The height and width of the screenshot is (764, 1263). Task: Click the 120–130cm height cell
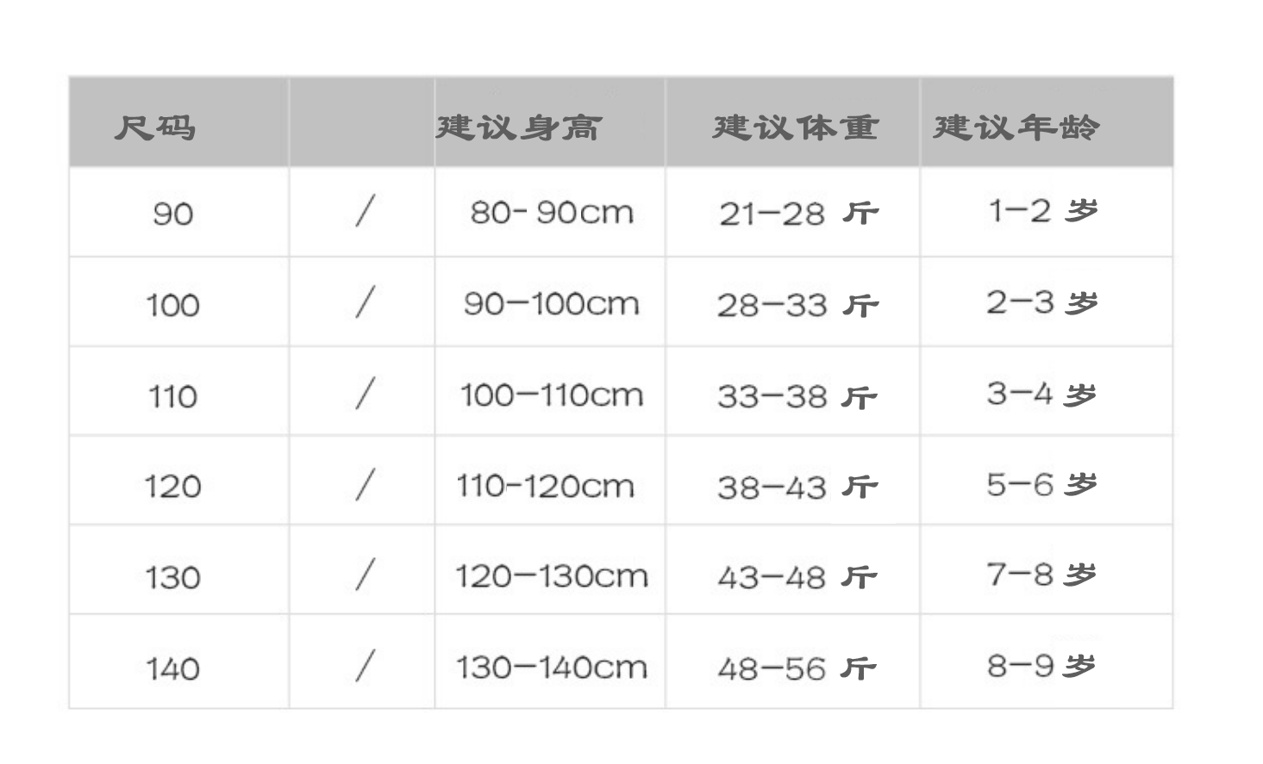tap(551, 575)
